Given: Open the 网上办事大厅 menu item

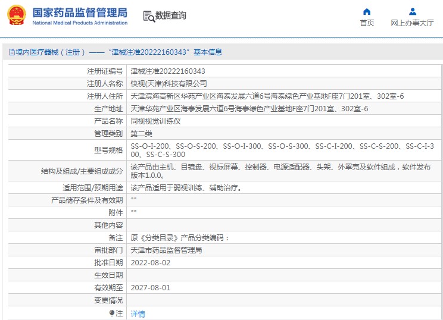Looking at the screenshot, I should point(412,23).
